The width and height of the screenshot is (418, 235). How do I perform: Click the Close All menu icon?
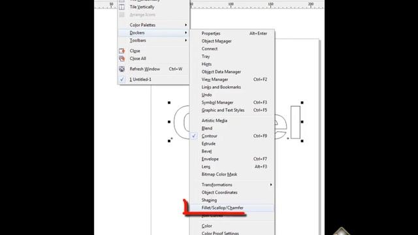click(x=122, y=59)
